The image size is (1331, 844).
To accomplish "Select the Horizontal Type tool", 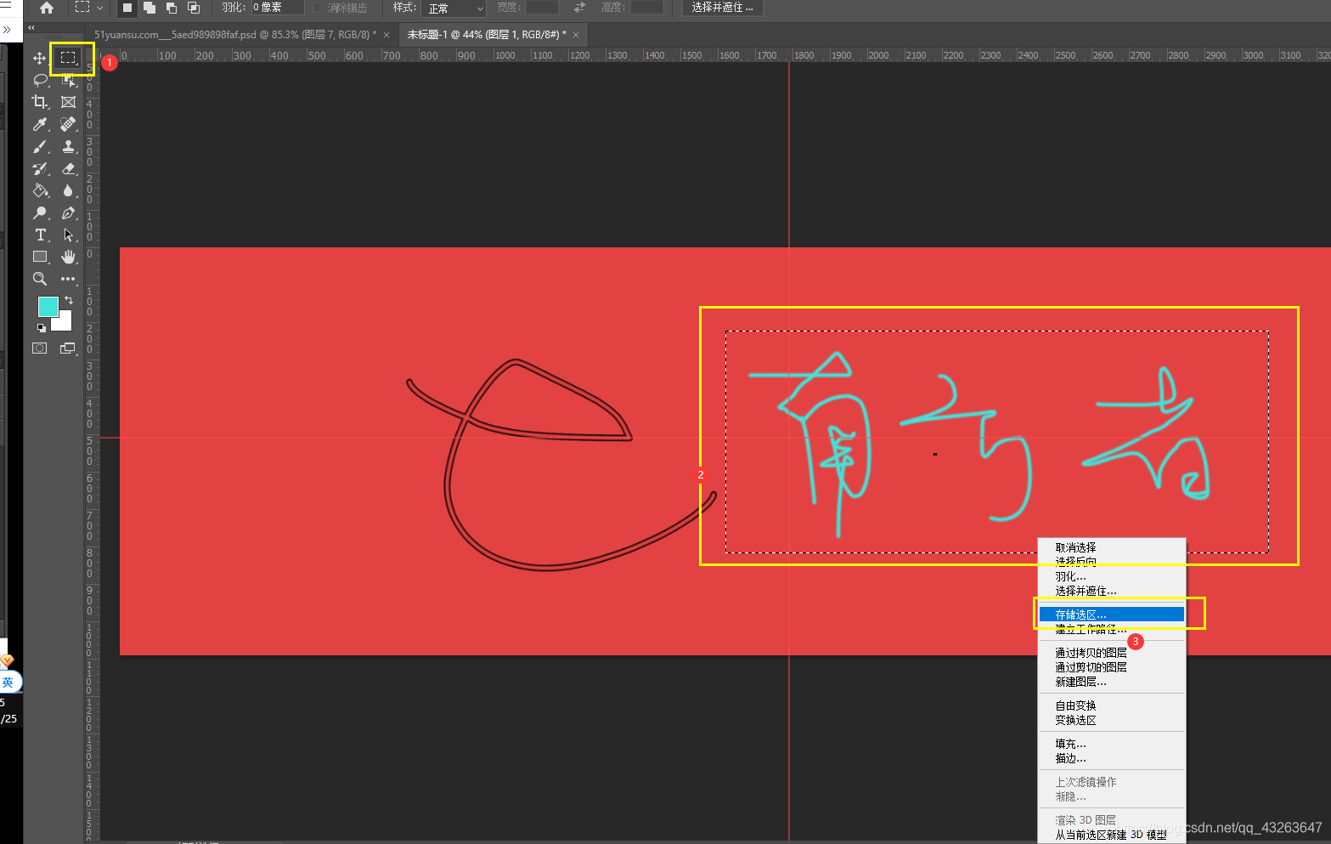I will 39,235.
